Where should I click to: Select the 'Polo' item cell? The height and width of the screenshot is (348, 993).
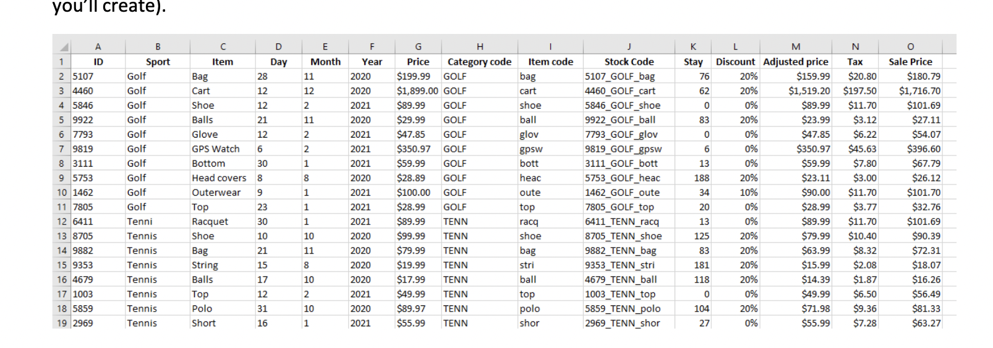[223, 309]
